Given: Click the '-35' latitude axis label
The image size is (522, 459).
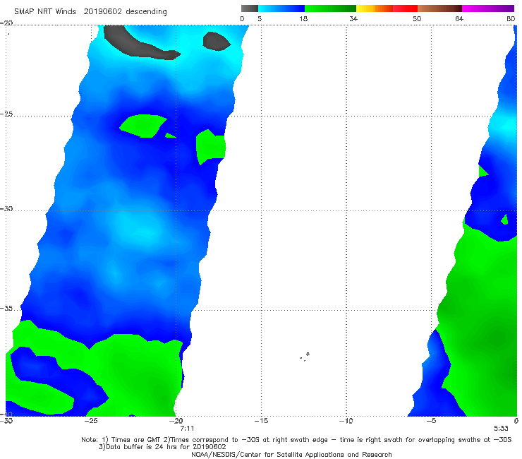Looking at the screenshot, I should click(6, 309).
